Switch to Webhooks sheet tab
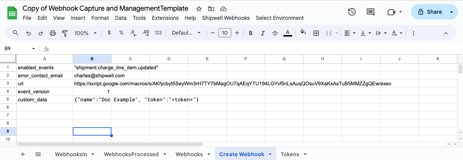463x160 pixels. coord(189,154)
